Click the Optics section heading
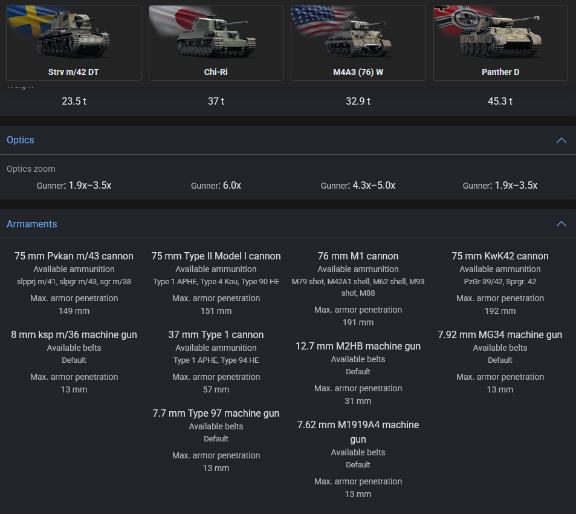 [21, 140]
